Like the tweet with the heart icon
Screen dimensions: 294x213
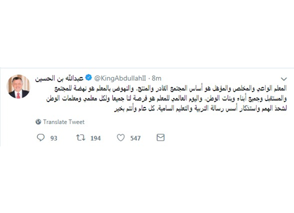121,138
